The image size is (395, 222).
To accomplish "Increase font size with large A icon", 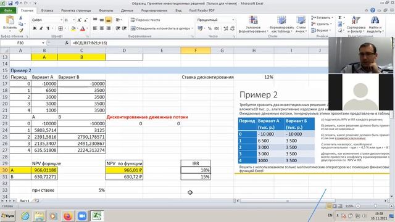I will pyautogui.click(x=80, y=20).
